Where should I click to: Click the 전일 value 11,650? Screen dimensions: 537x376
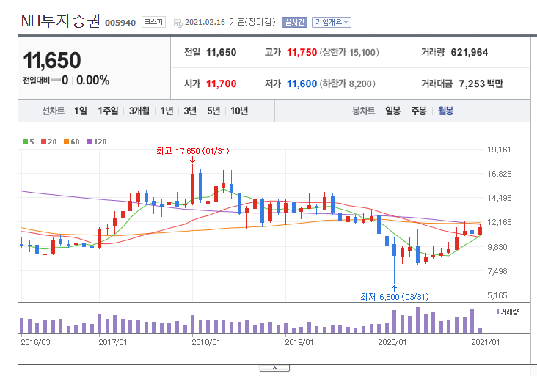click(x=222, y=52)
